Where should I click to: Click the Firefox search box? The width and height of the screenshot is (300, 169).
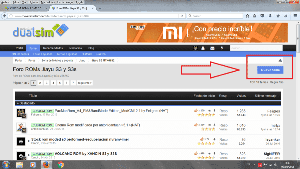(x=215, y=16)
